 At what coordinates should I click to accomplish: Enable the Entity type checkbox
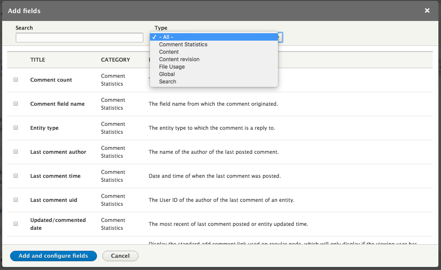(x=16, y=128)
